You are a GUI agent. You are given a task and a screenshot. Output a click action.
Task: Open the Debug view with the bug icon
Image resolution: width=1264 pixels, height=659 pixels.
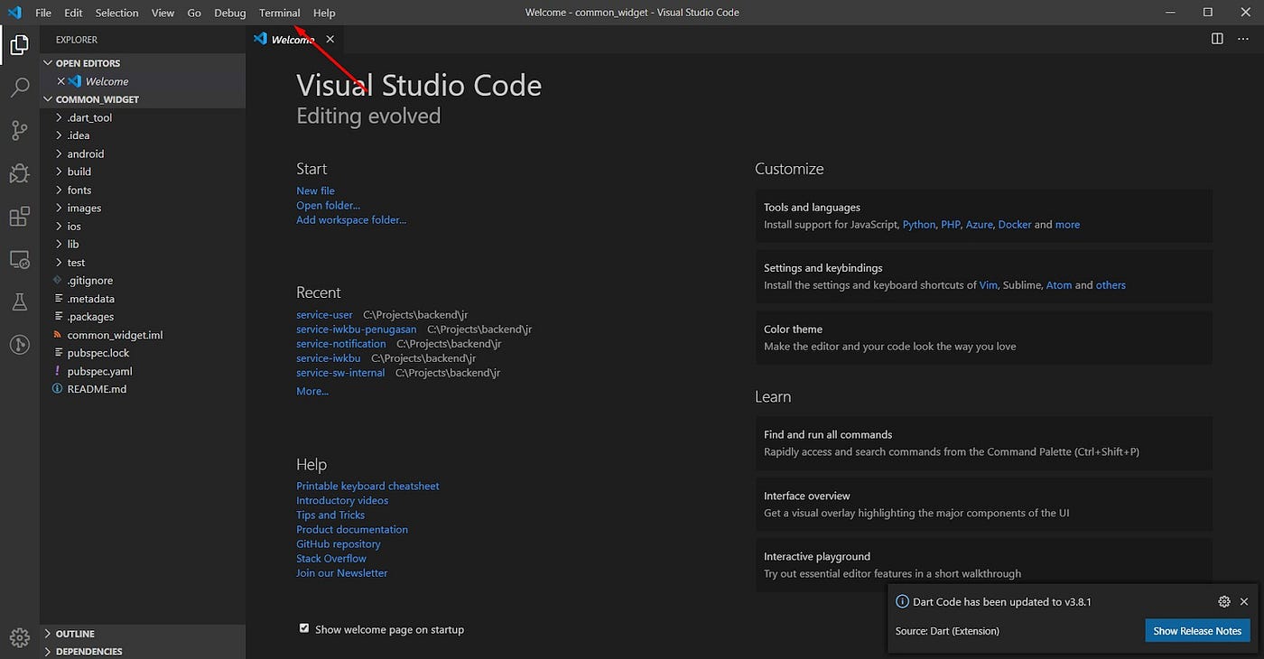[x=19, y=174]
